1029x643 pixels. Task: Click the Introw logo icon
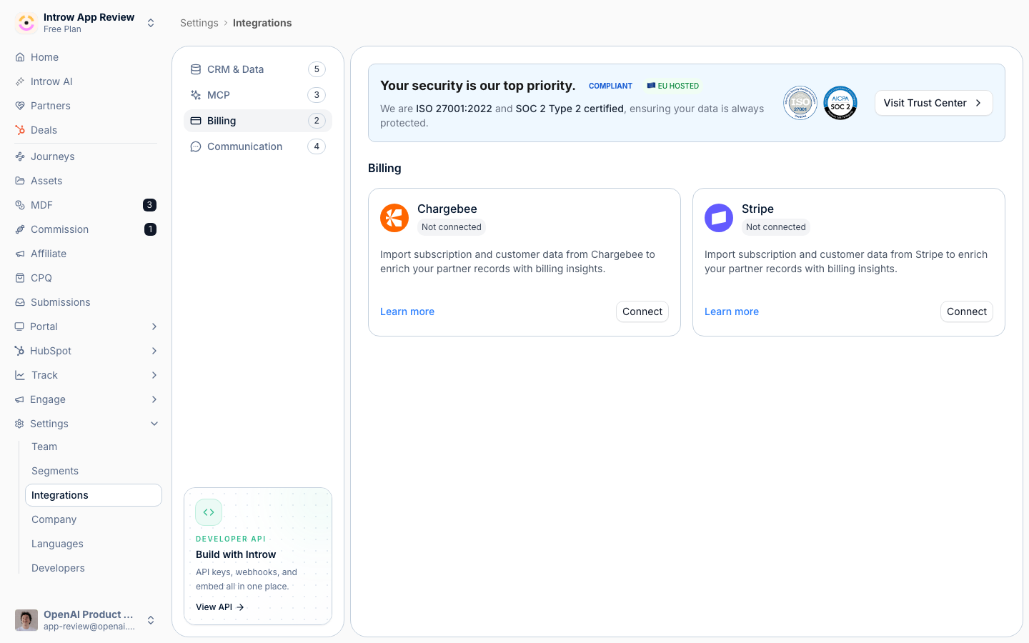(26, 23)
